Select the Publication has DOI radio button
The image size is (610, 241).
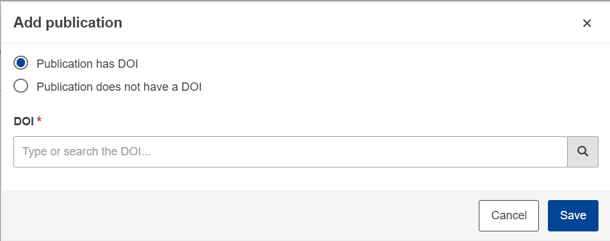pos(20,63)
